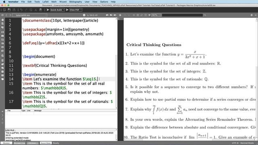Viewport: 258px width, 145px height.
Task: Open the LaTeX menu
Action: [x=46, y=2]
